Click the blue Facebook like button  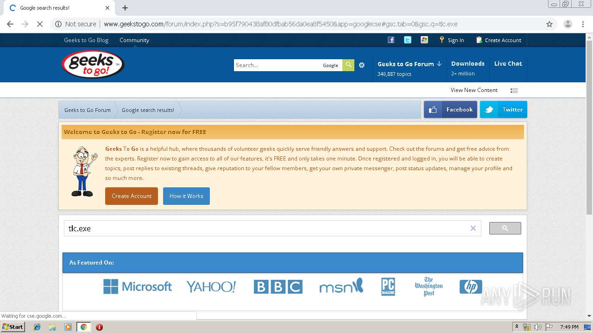click(450, 110)
